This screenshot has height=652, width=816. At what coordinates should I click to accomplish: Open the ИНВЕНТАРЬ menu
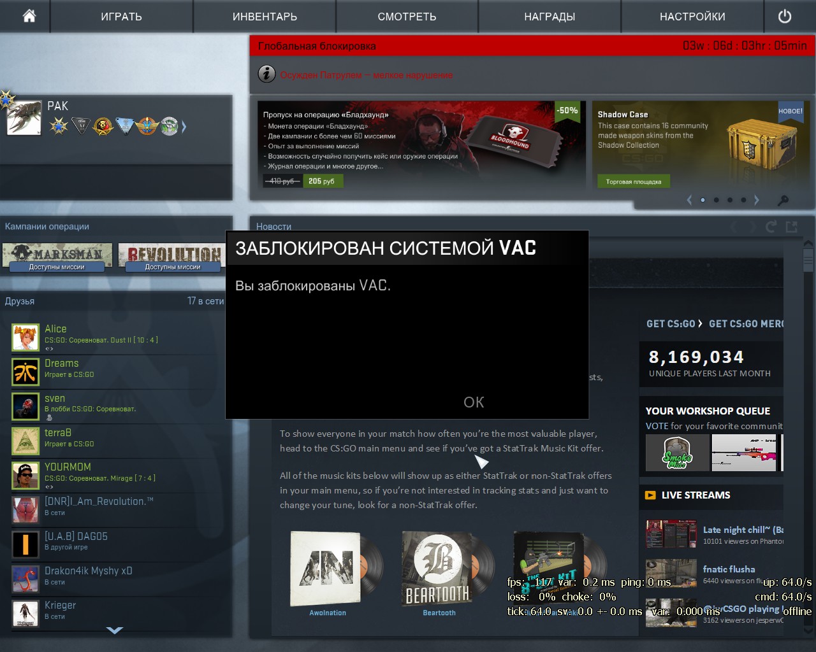[x=265, y=17]
